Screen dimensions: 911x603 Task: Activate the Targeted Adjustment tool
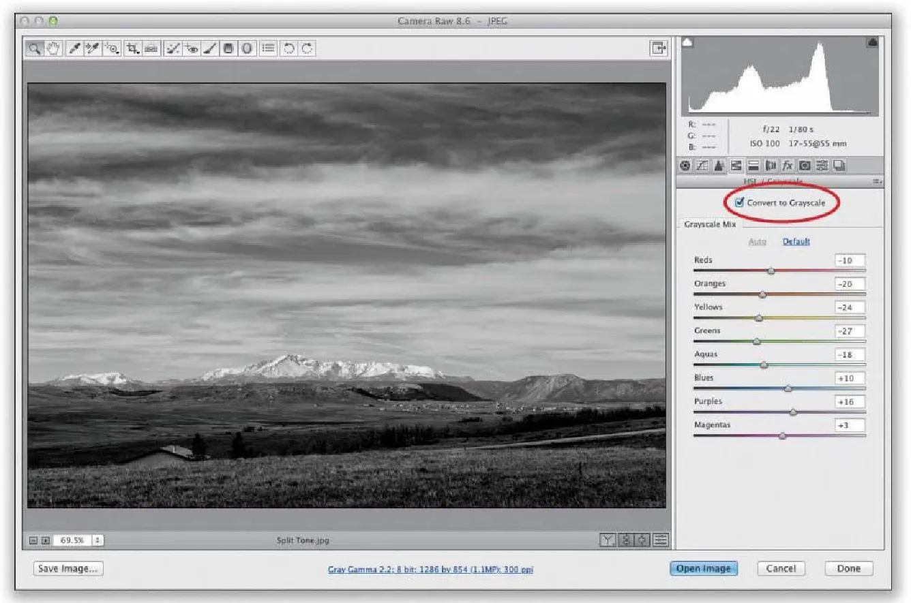[112, 48]
